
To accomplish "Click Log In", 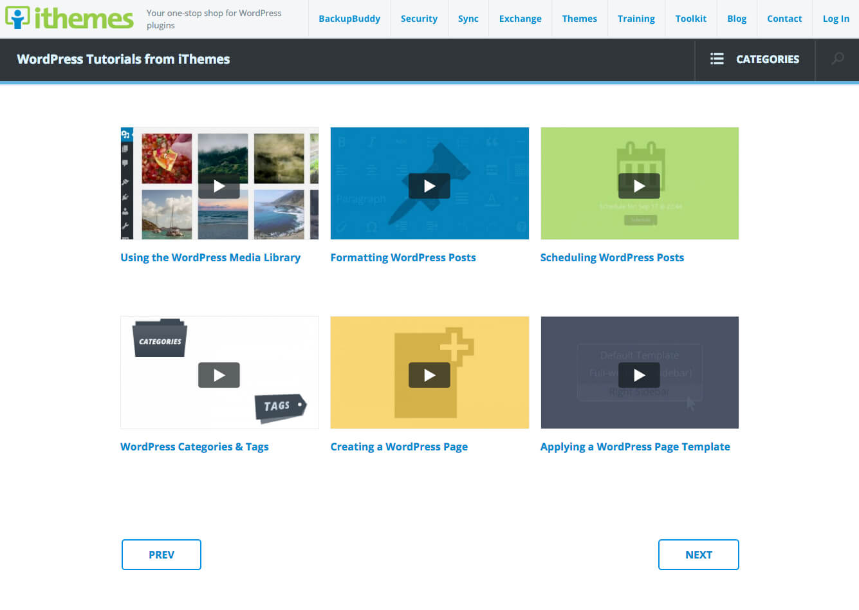I will (836, 19).
